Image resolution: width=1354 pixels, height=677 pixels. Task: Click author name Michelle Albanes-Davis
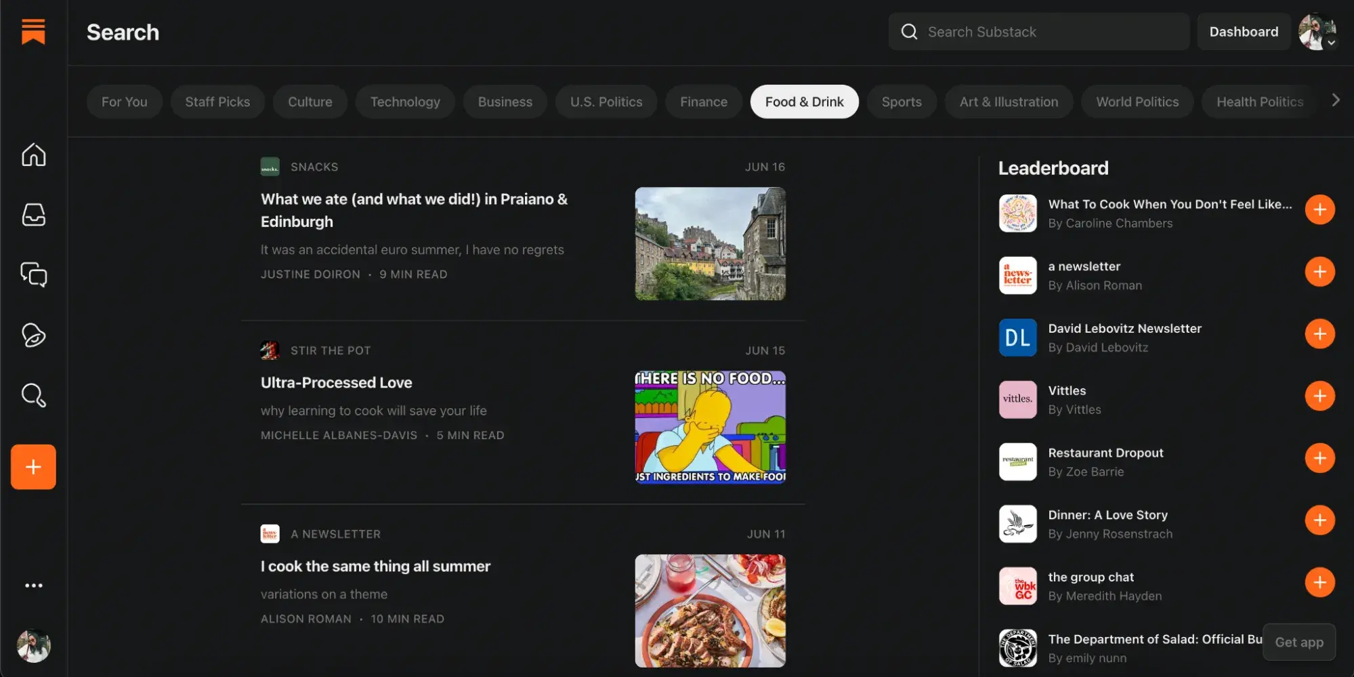[339, 435]
